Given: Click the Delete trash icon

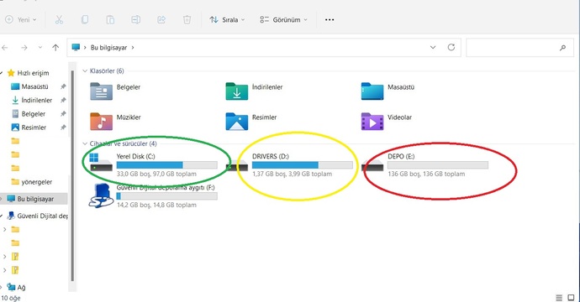Looking at the screenshot, I should 187,20.
